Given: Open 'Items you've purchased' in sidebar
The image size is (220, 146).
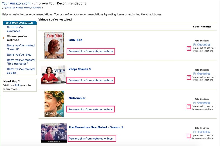Looking at the screenshot, I should coord(15,29).
